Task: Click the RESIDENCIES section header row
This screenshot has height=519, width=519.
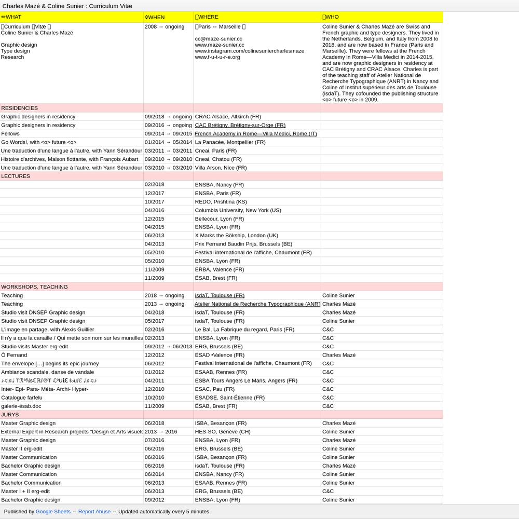Action: [x=222, y=108]
